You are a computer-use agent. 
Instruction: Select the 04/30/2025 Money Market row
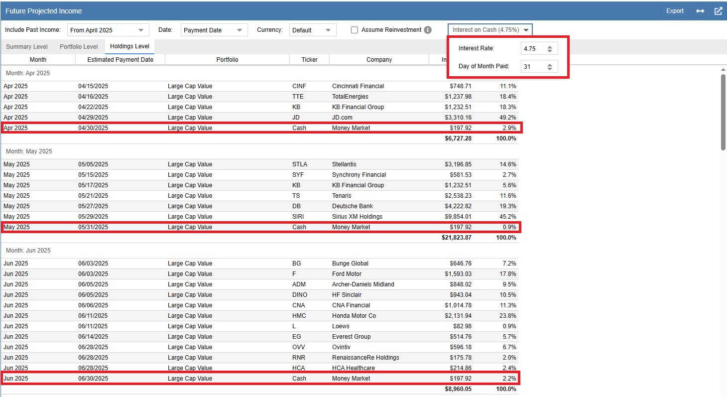tap(259, 128)
